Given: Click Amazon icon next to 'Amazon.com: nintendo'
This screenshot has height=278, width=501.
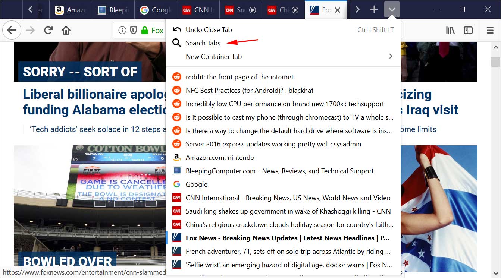Looking at the screenshot, I should coord(177,158).
